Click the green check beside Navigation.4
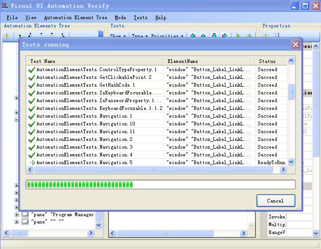Viewport: 321px width, 249px height. [32, 155]
